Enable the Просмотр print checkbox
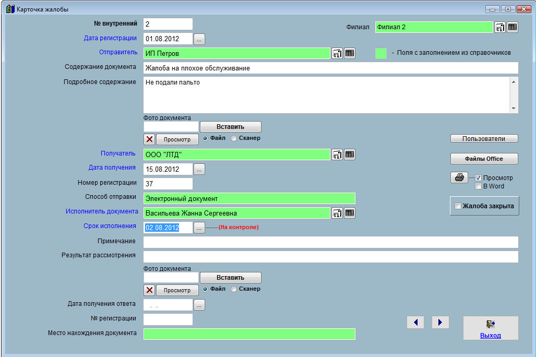Screen dimensions: 536x357 coord(478,178)
